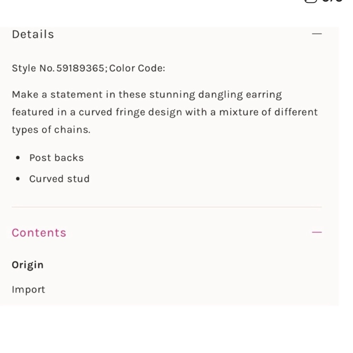Click the bullet dot before Post backs
The height and width of the screenshot is (353, 353).
coord(18,158)
